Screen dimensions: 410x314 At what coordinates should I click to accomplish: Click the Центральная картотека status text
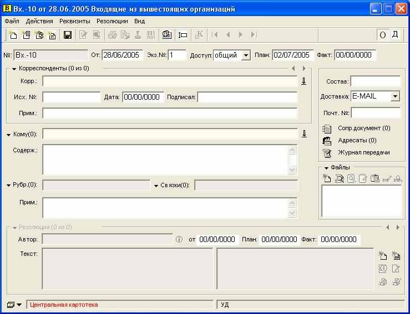tap(64, 305)
